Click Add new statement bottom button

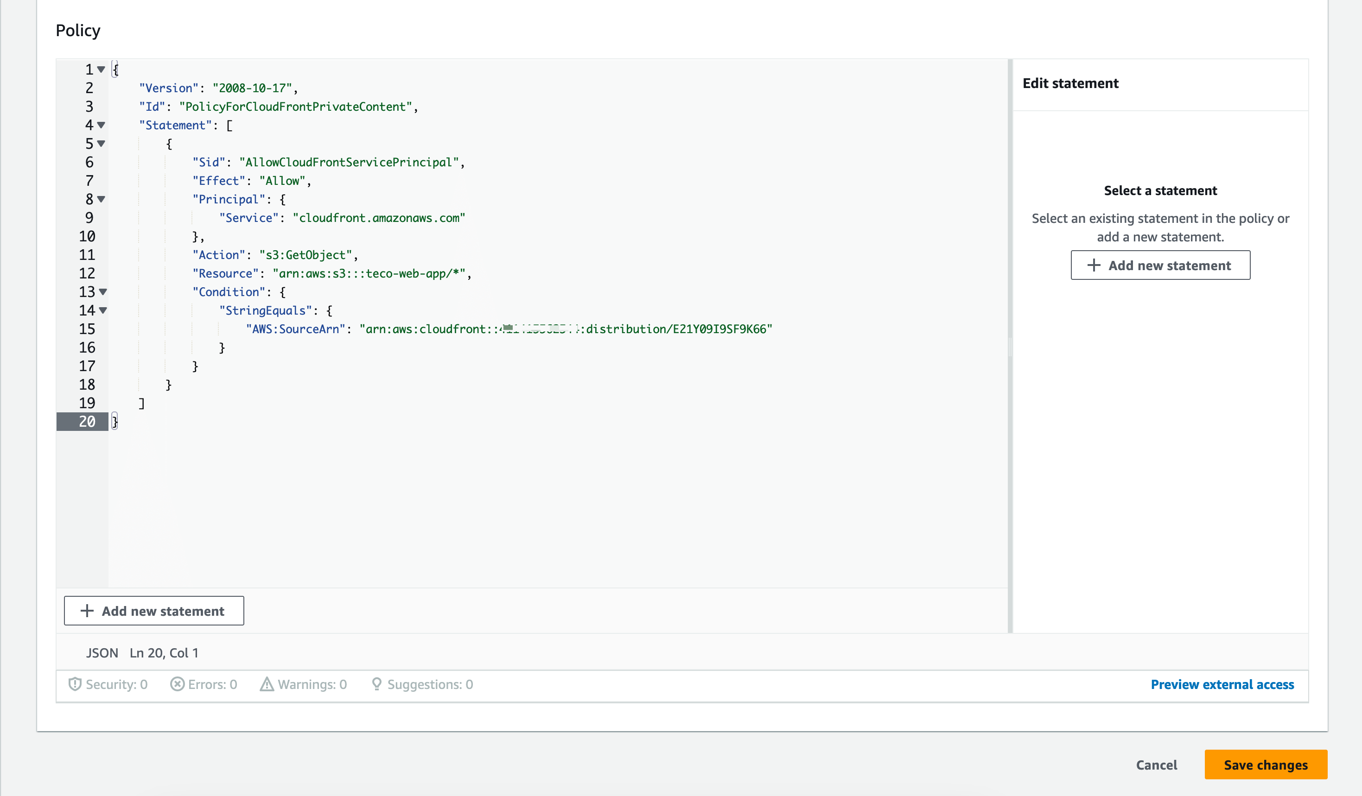coord(153,610)
